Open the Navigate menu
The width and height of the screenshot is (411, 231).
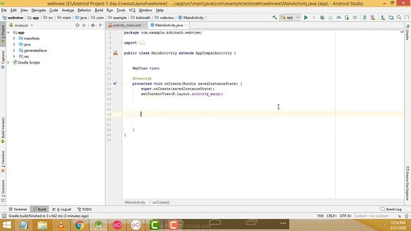[39, 10]
